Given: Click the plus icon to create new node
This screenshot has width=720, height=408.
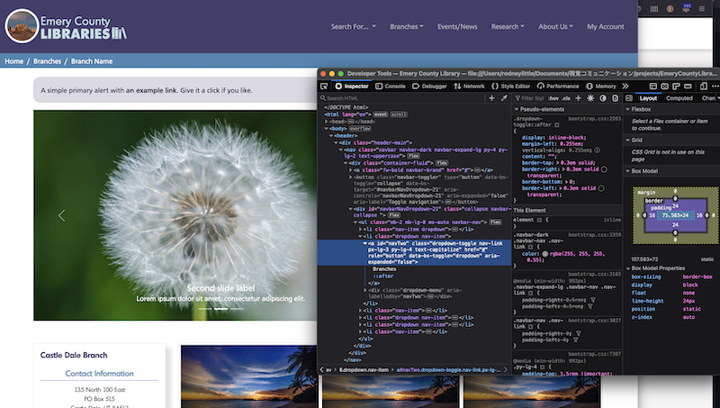Looking at the screenshot, I should [x=491, y=98].
